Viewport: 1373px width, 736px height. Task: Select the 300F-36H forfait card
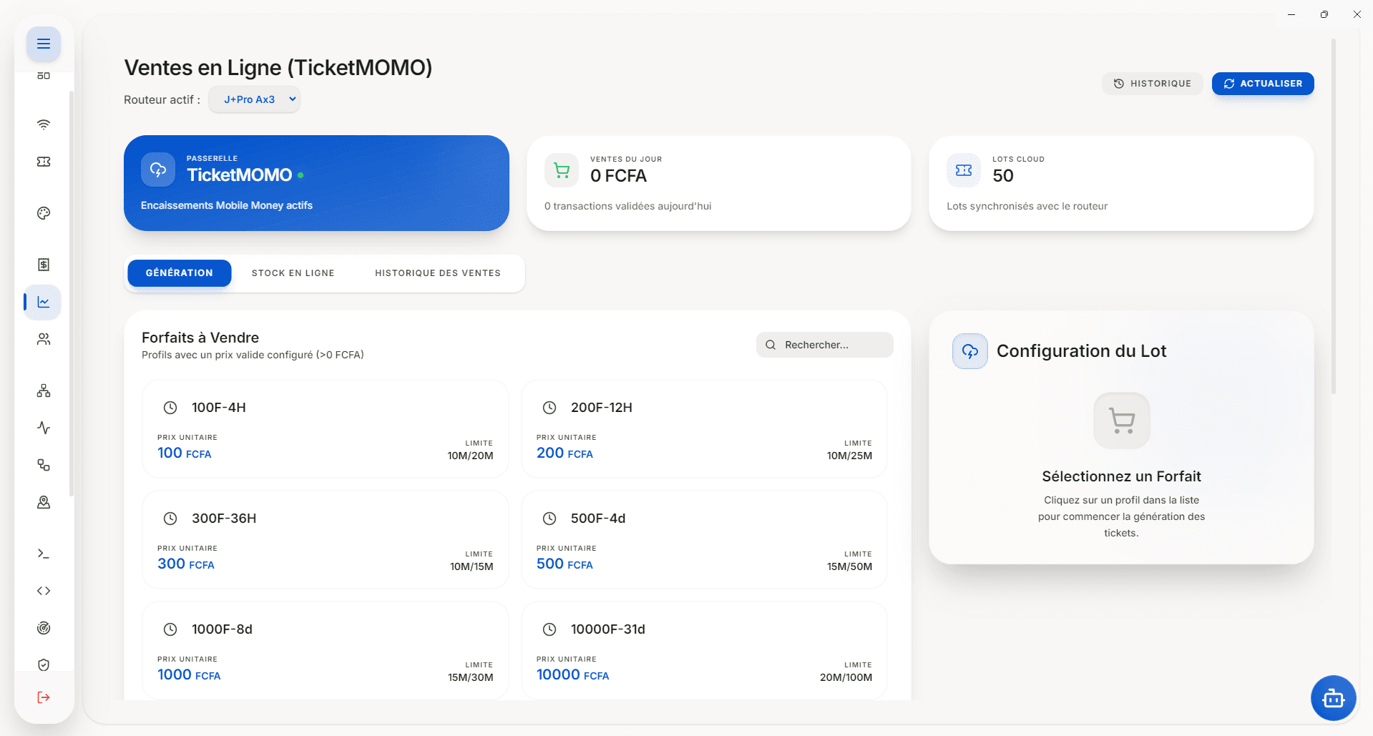tap(326, 540)
